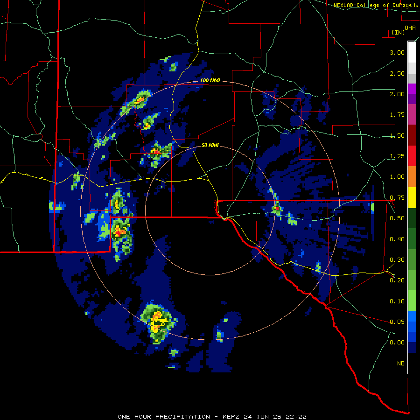Pick the dark red legend swatch
This screenshot has width=420, height=420.
412,135
